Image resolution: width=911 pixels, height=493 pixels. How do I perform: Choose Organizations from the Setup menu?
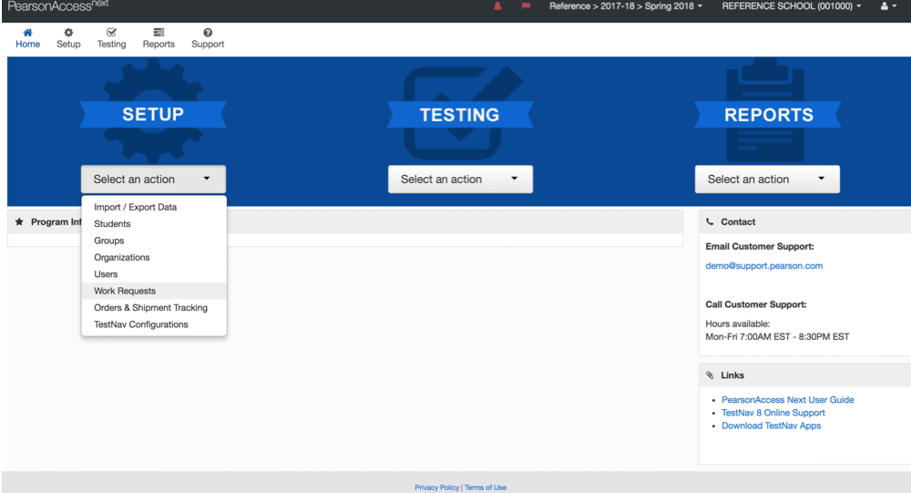tap(154, 258)
